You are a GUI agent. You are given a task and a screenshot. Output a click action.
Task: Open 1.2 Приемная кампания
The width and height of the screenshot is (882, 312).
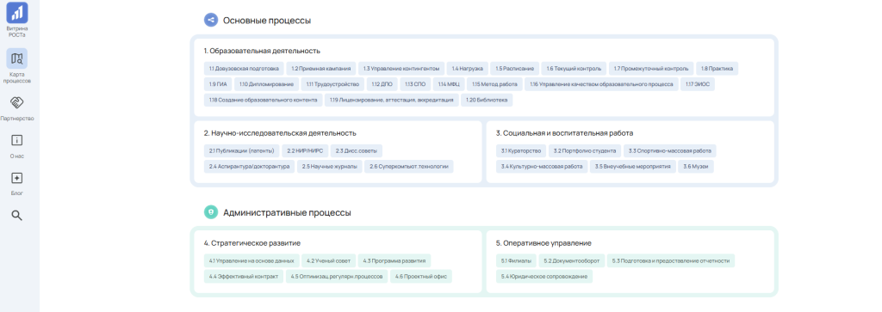coord(321,69)
